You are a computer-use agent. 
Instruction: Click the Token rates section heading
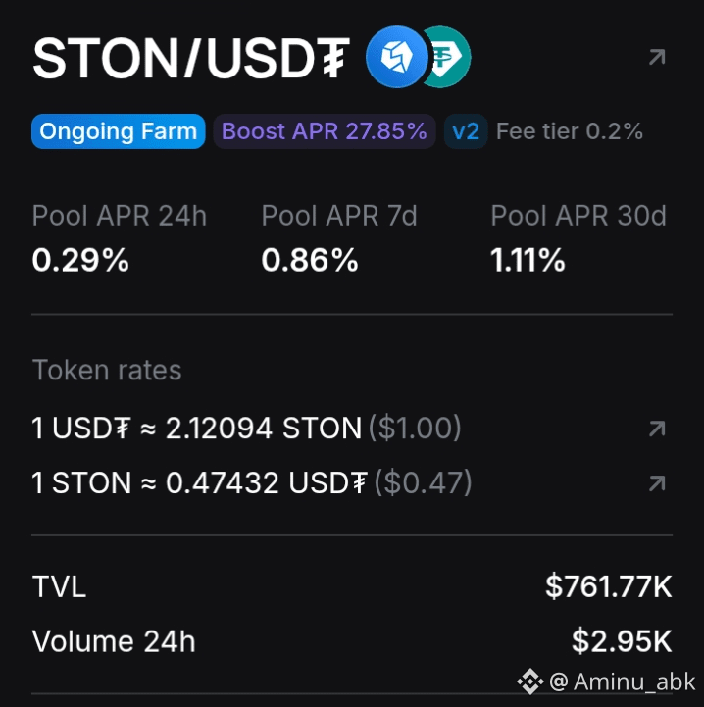tap(107, 371)
